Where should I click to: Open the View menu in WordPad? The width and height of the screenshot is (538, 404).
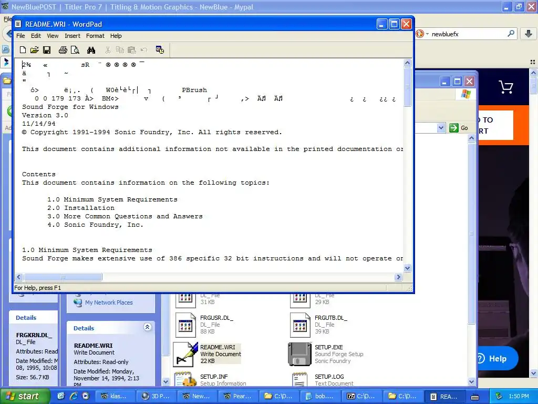53,36
